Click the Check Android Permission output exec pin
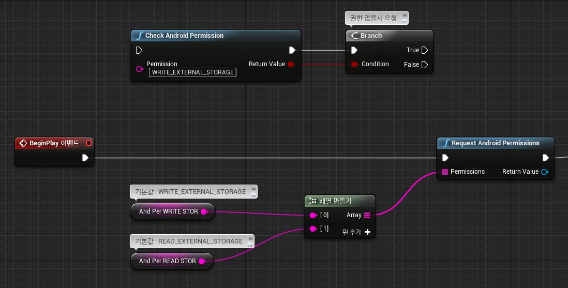 click(x=292, y=50)
